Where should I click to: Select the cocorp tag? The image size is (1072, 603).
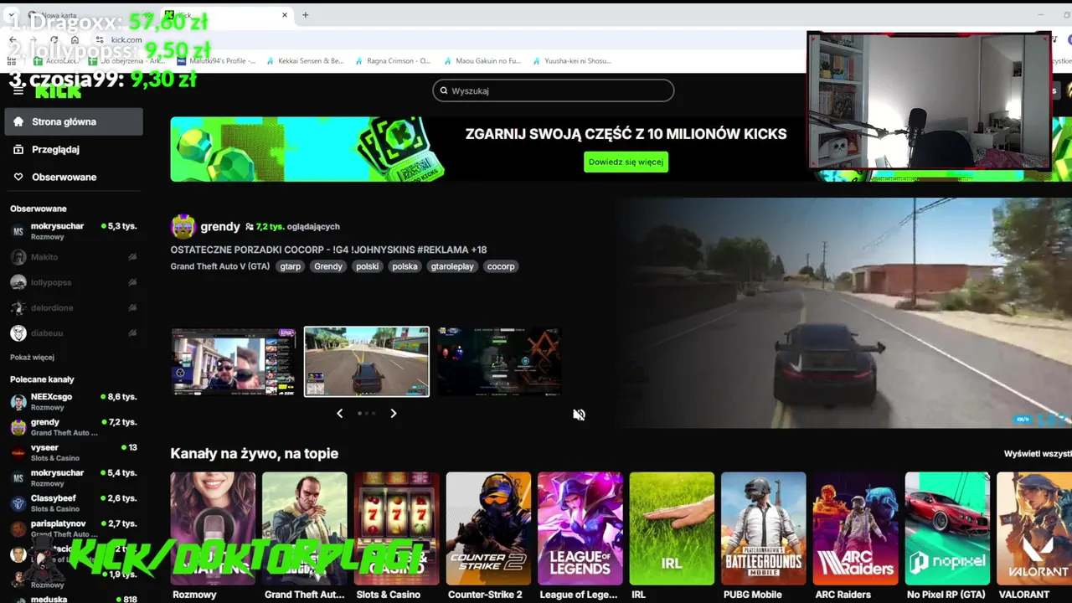501,266
